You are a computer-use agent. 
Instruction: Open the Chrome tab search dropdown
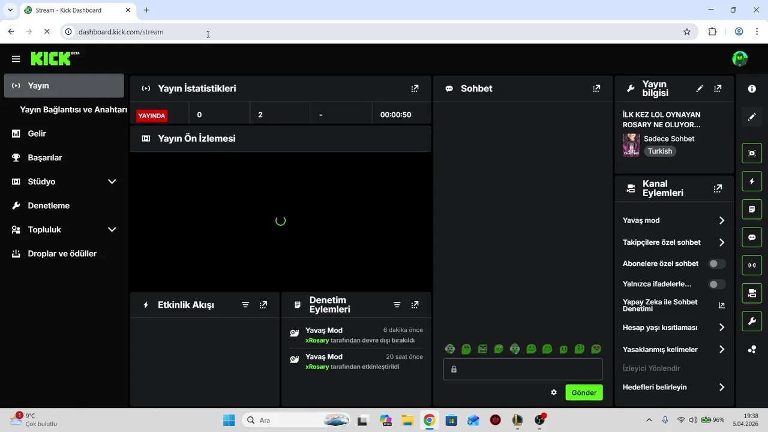(10, 10)
